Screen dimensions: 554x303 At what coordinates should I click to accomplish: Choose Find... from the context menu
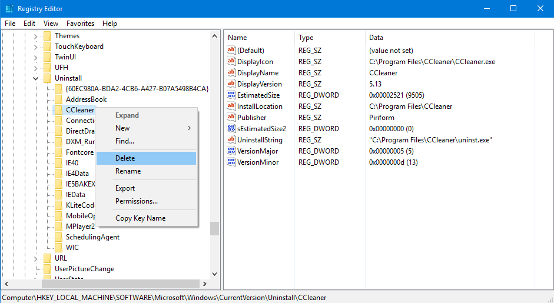(146, 141)
